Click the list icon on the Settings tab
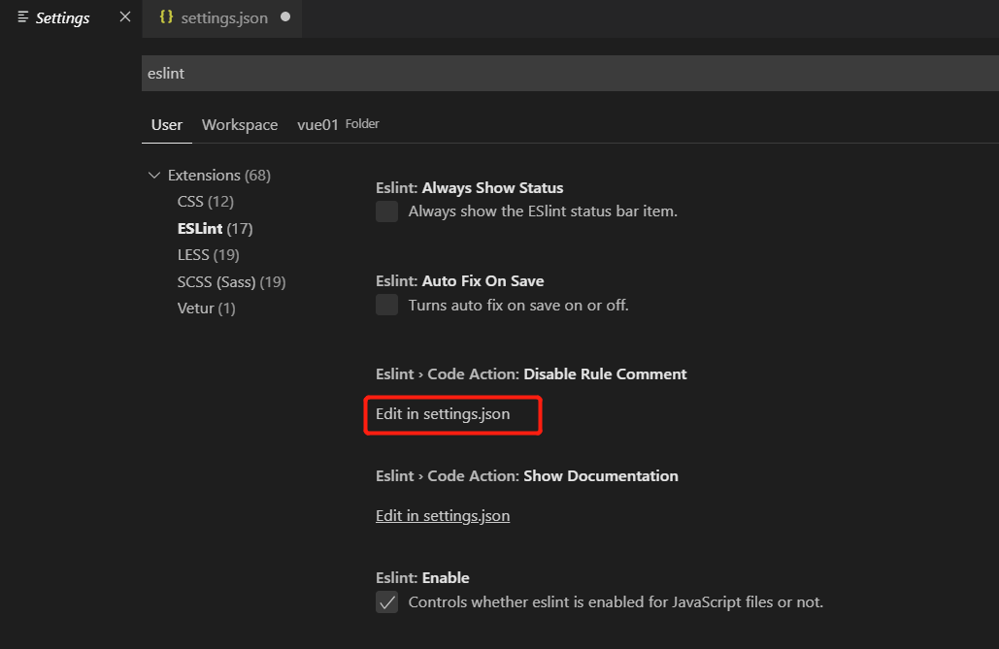 (x=23, y=17)
